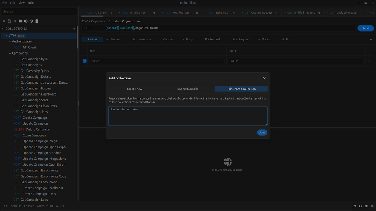
Task: Open the File menu
Action: coord(5,3)
